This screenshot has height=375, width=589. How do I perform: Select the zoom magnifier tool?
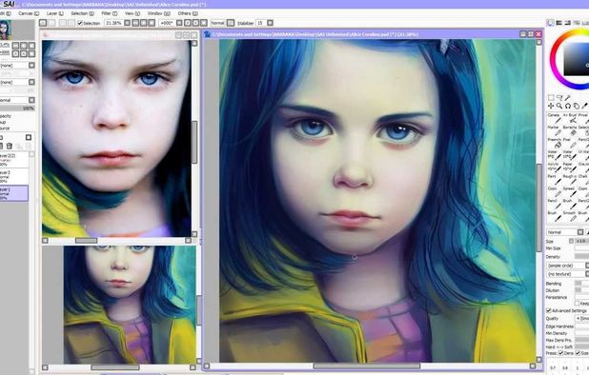(x=559, y=107)
